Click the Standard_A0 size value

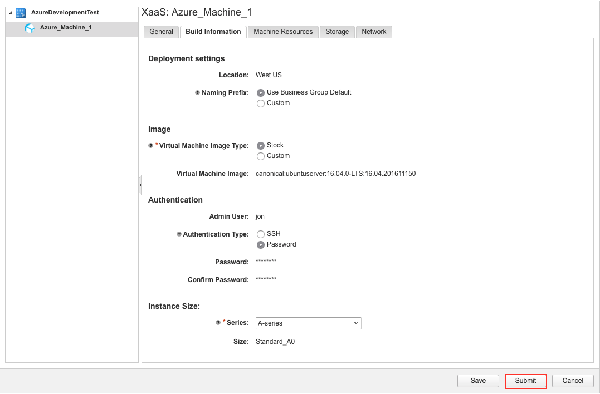tap(275, 342)
